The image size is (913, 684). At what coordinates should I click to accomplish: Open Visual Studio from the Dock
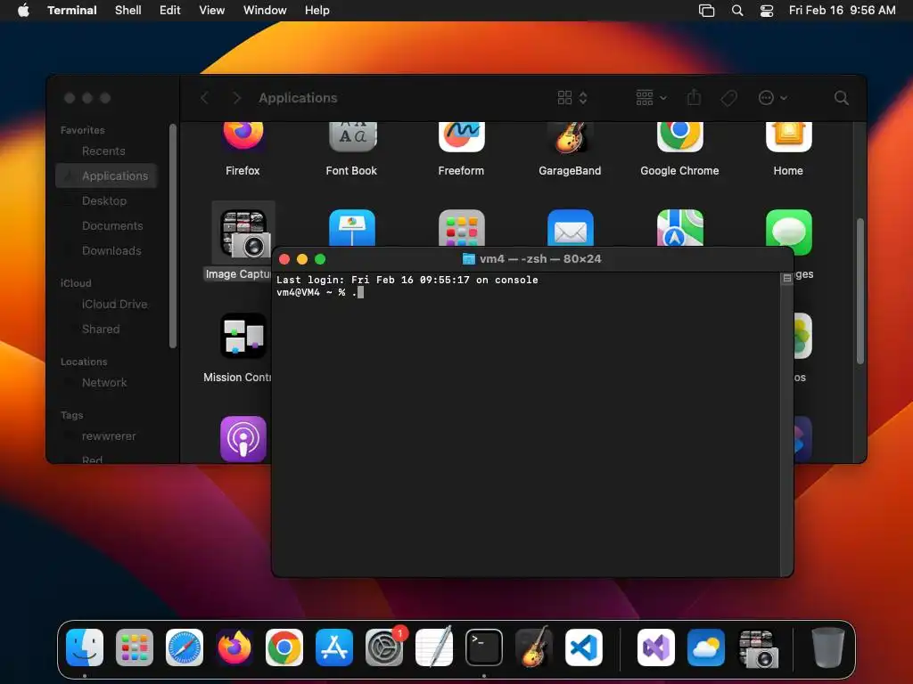point(656,647)
